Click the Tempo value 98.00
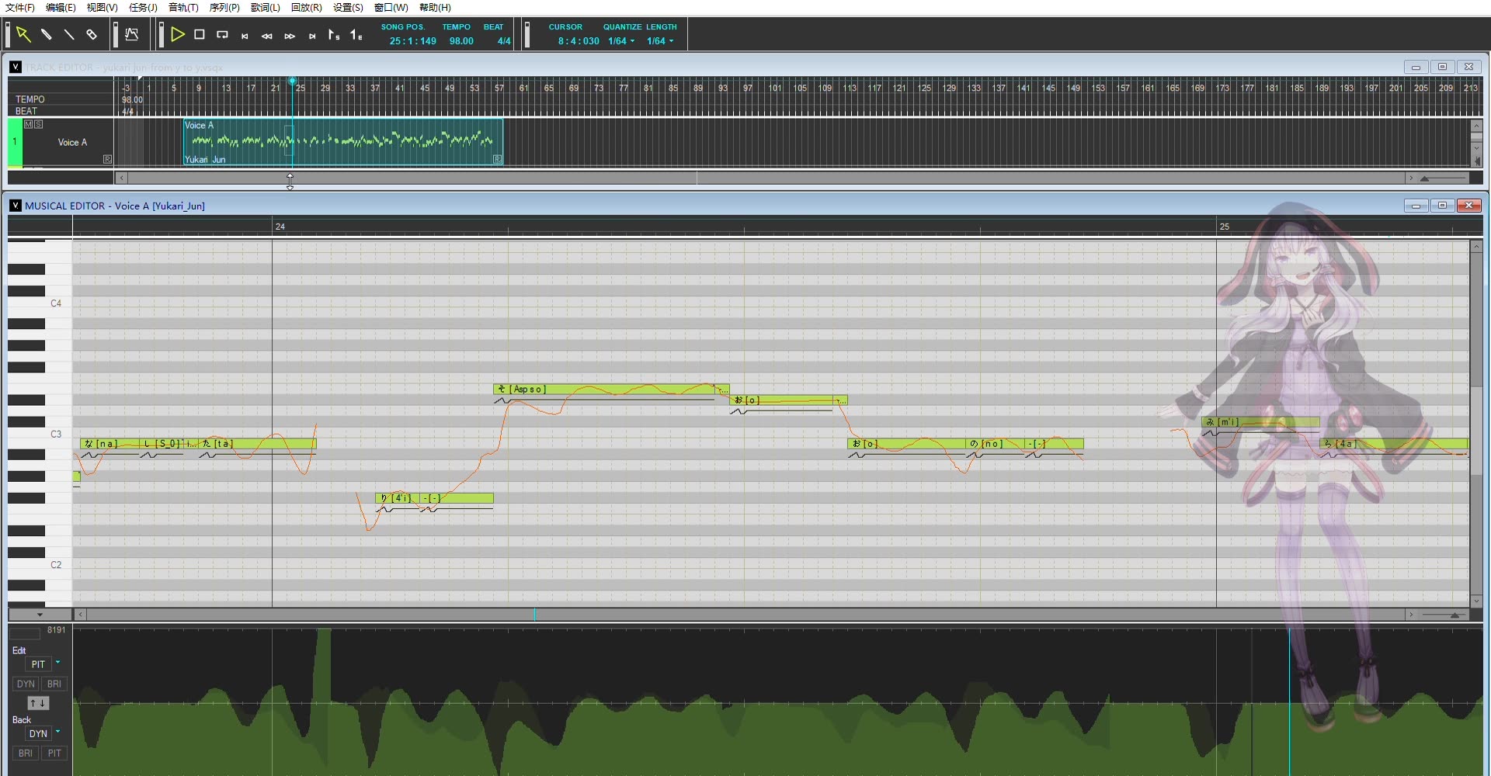1491x776 pixels. coord(461,41)
